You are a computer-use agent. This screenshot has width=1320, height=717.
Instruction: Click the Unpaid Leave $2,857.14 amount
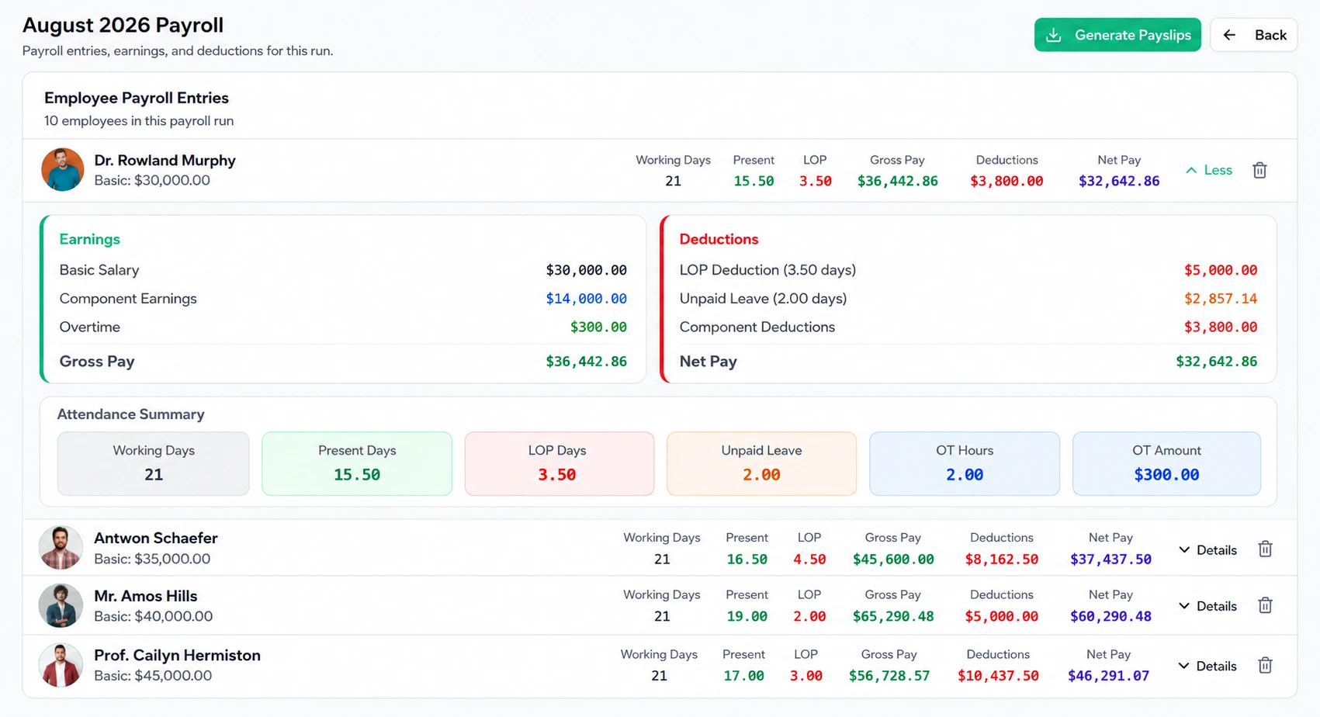[1220, 299]
